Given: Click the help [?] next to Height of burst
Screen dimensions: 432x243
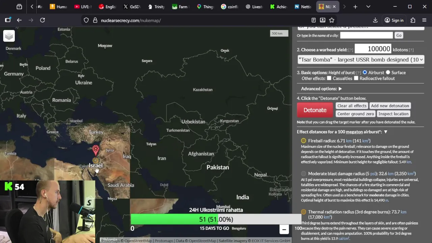Looking at the screenshot, I should point(358,73).
